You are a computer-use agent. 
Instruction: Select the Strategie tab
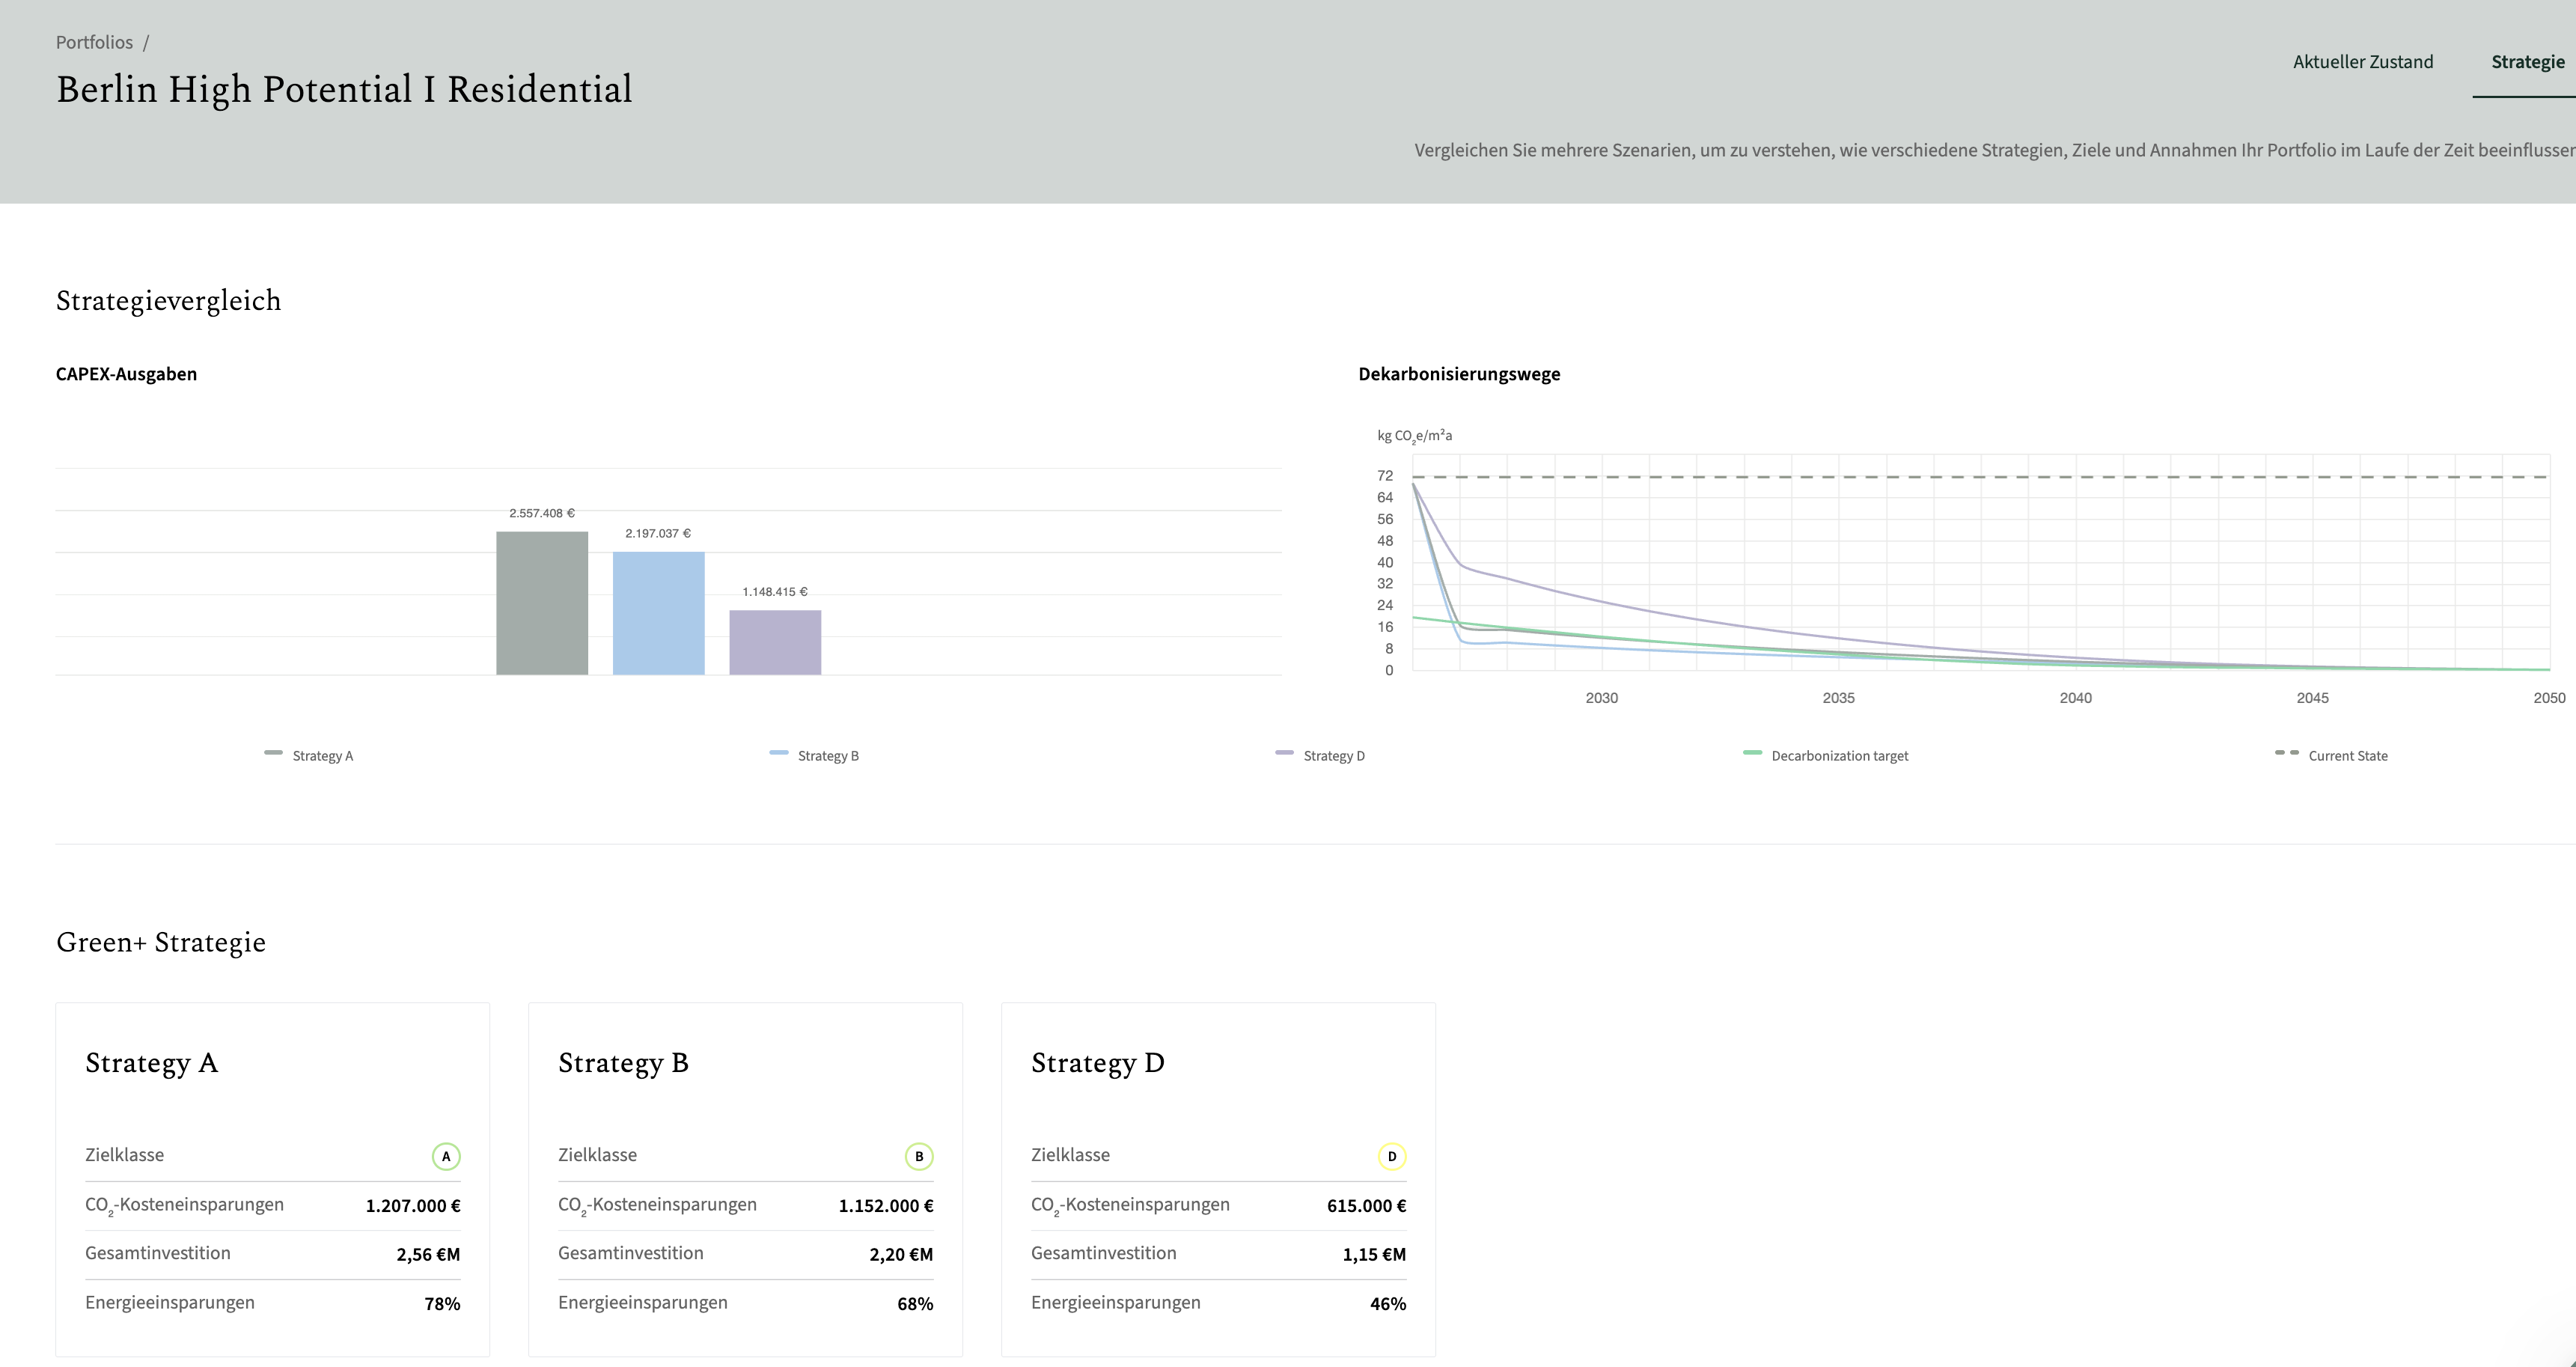tap(2528, 62)
